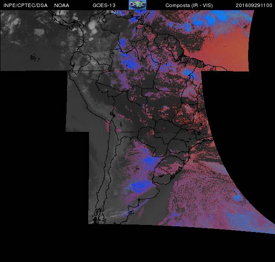Select the INPE/CPTEC/DSA header text

pos(26,5)
